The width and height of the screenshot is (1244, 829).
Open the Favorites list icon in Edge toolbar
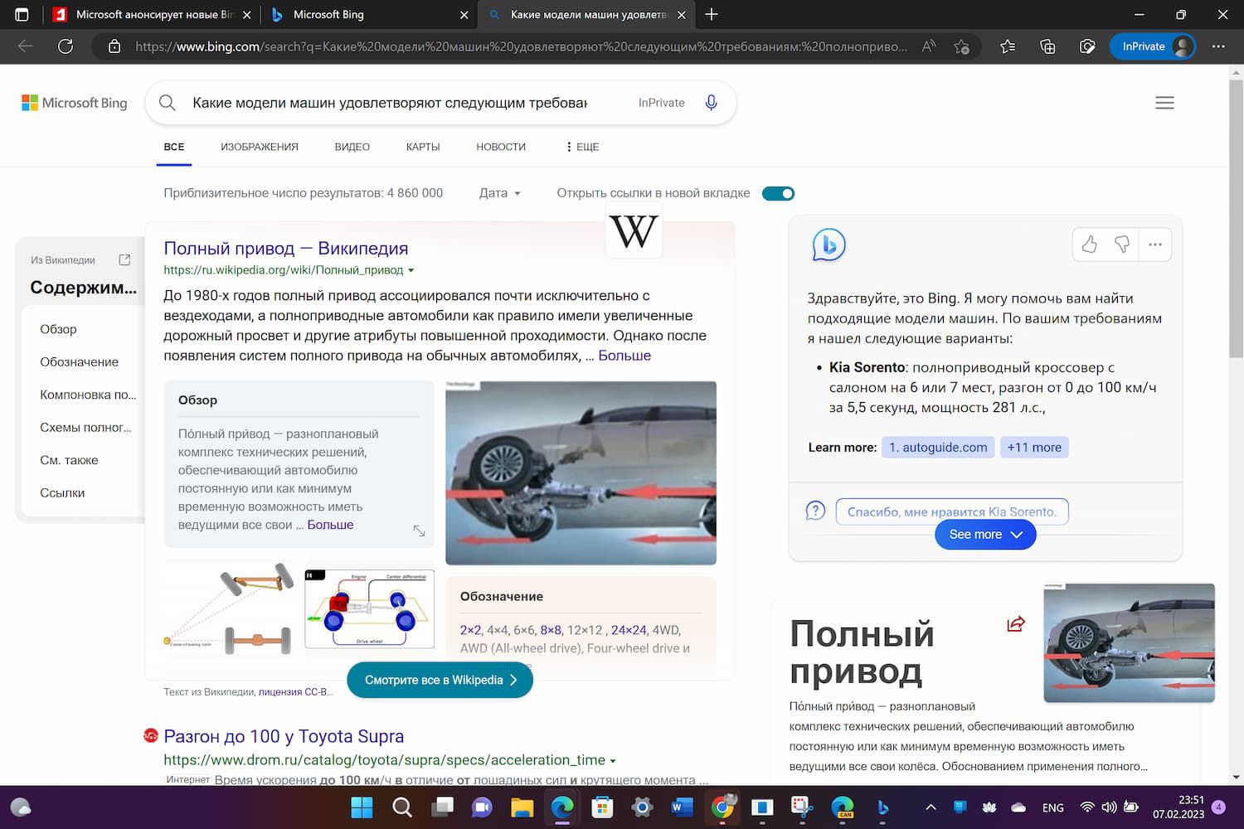click(1008, 46)
